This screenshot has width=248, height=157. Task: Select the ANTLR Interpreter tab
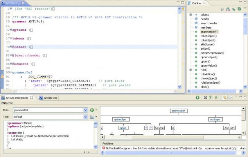coord(17,98)
